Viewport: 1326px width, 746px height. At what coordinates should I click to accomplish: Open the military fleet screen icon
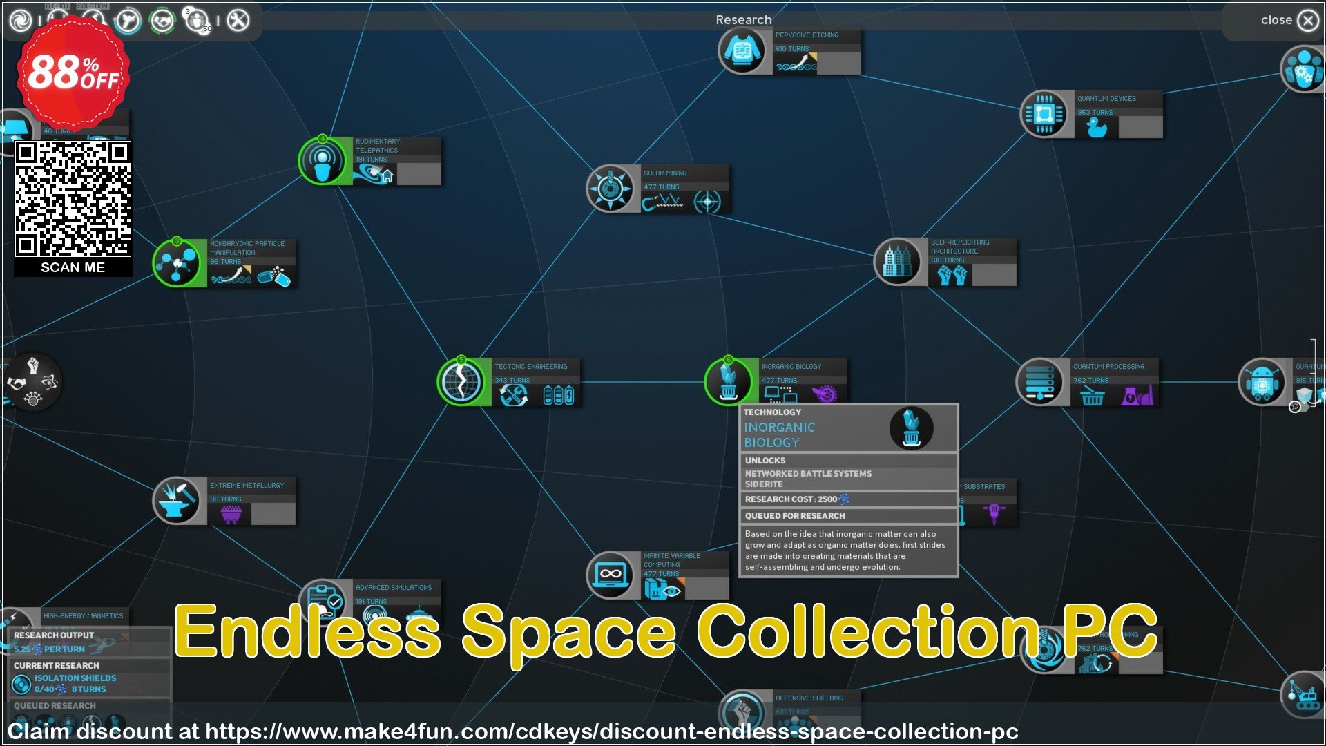pos(128,21)
